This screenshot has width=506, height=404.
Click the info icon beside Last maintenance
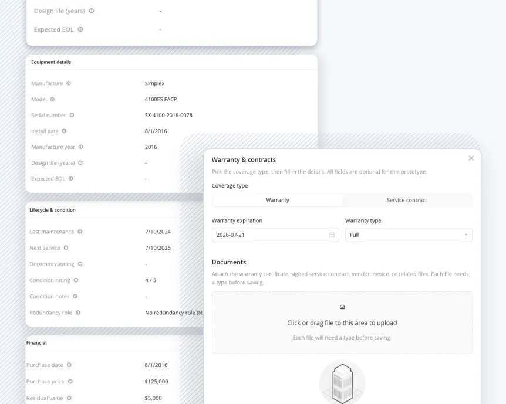click(80, 232)
